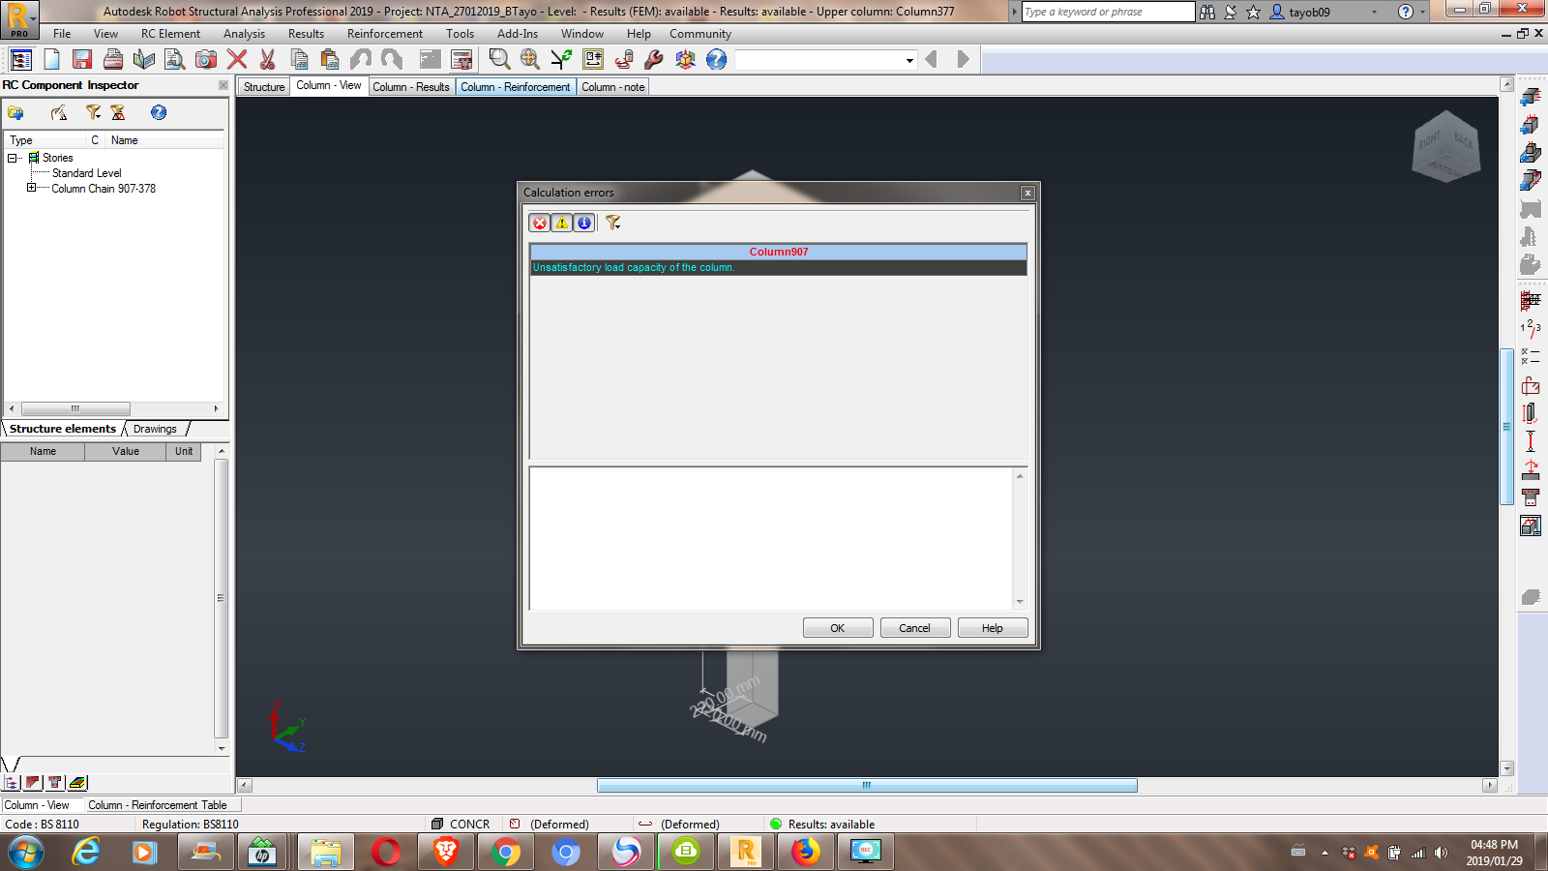Open the Reinforcement menu
Image resolution: width=1548 pixels, height=871 pixels.
[x=384, y=33]
